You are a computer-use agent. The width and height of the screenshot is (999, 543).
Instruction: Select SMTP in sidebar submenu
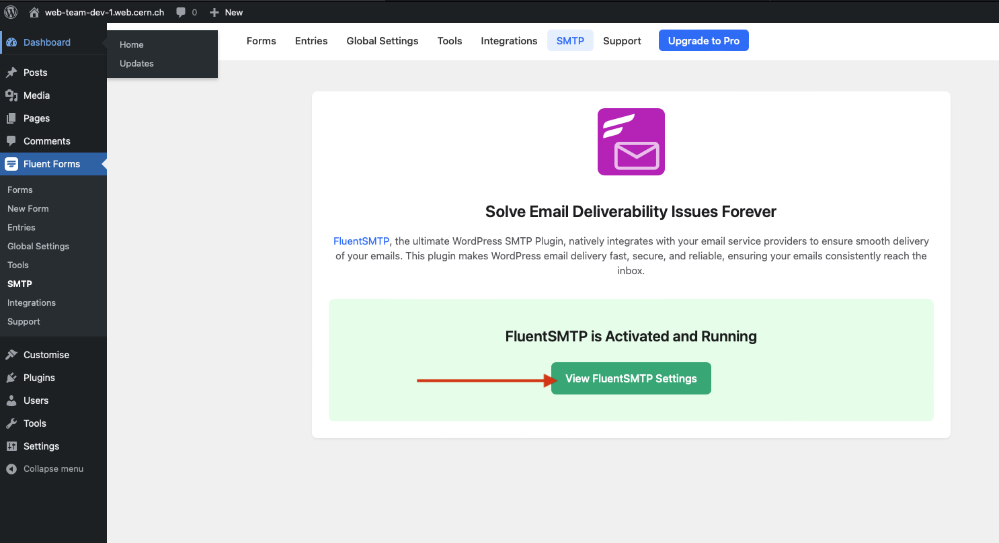[x=19, y=284]
